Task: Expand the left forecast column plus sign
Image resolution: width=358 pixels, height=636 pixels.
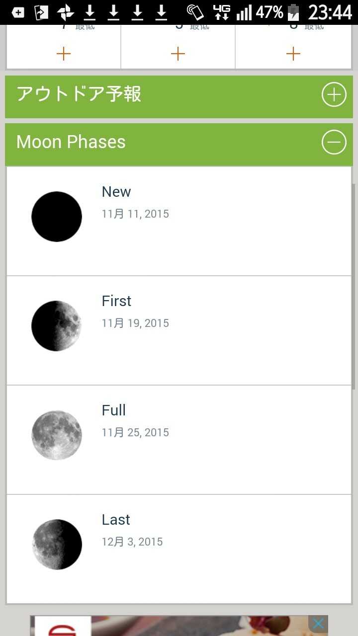Action: coord(64,54)
